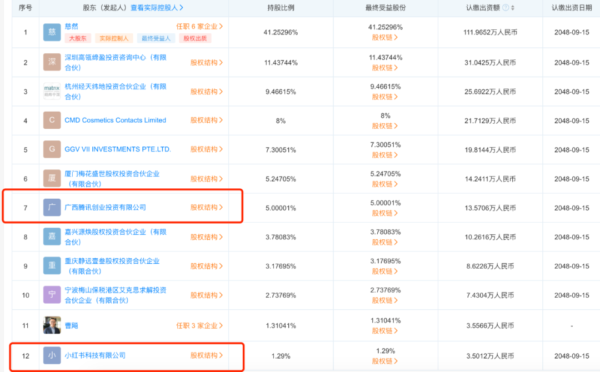The height and width of the screenshot is (372, 600).
Task: Expand 股权结构 for 深圳高瓴缔盈
Action: click(x=207, y=62)
